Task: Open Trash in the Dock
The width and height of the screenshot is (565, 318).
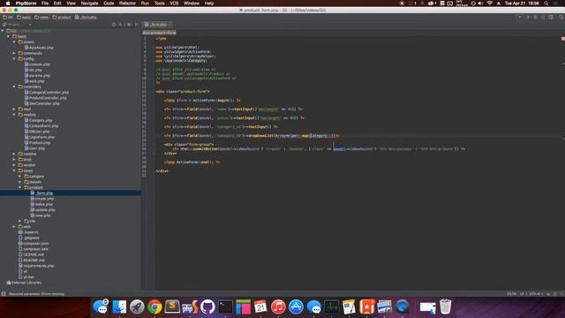Action: [x=445, y=307]
